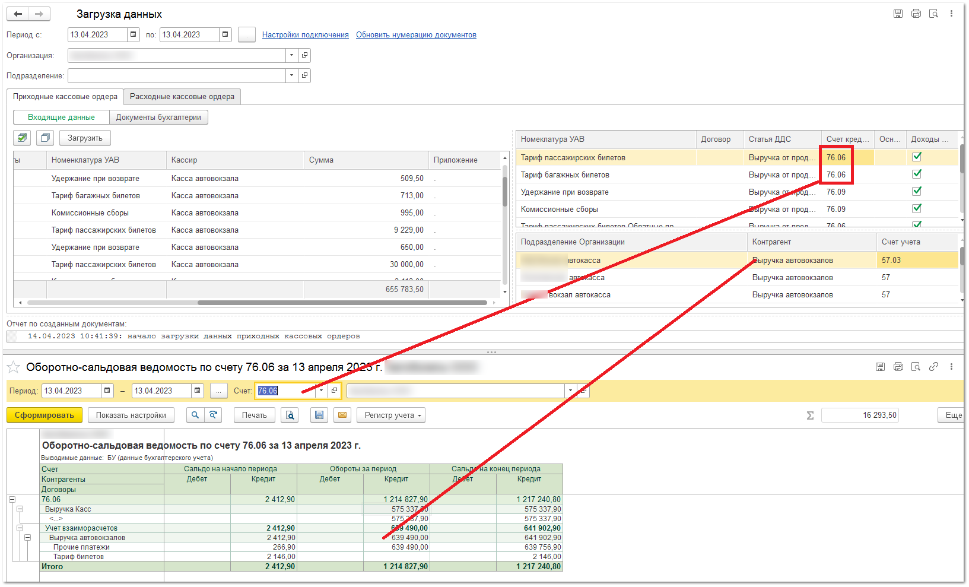
Task: Click the check all rows icon
Action: click(x=22, y=138)
